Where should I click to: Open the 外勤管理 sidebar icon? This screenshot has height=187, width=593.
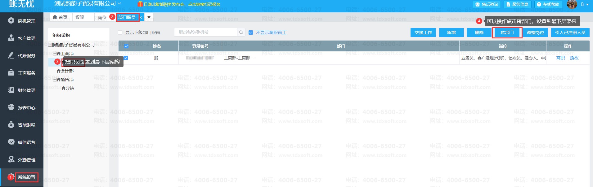point(11,159)
